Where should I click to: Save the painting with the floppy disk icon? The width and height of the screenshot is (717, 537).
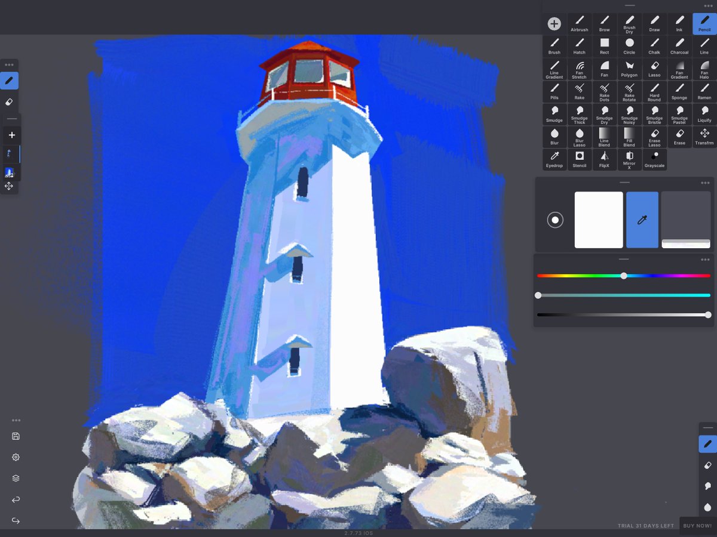(16, 436)
